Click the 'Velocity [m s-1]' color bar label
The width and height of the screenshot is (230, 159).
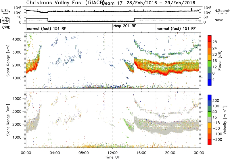(x=225, y=120)
